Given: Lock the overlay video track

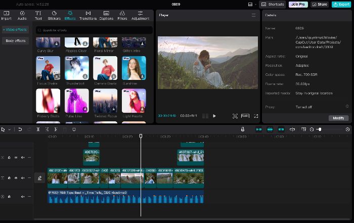Looking at the screenshot, I should click(9, 158).
